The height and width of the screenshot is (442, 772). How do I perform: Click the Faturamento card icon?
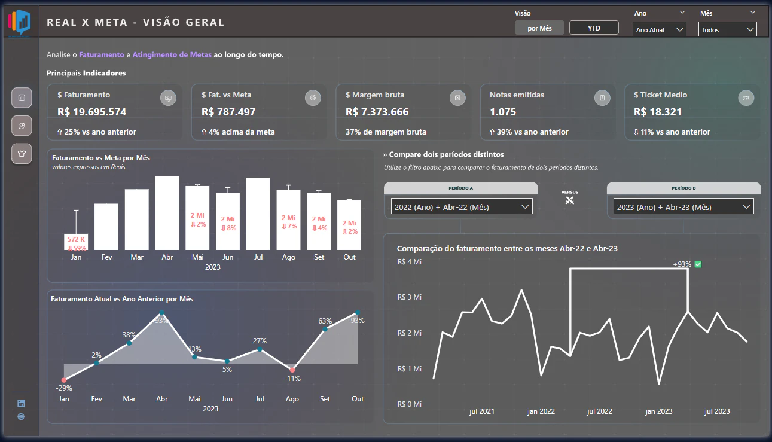(x=168, y=98)
